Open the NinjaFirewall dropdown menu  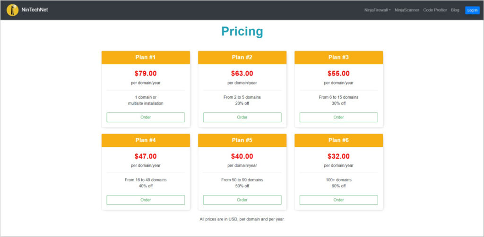point(377,10)
